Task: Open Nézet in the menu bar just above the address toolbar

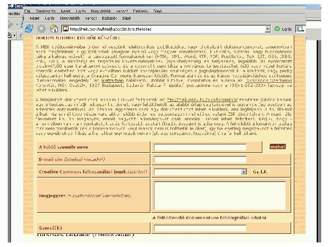Action: pos(35,18)
